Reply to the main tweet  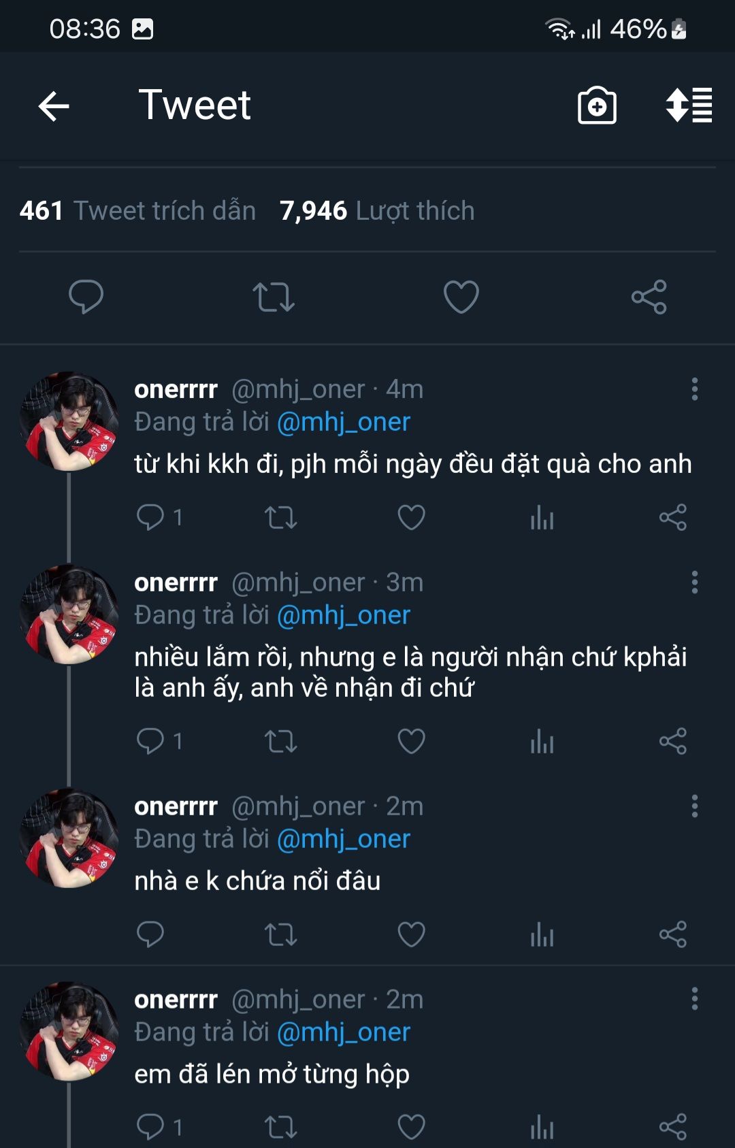(86, 297)
